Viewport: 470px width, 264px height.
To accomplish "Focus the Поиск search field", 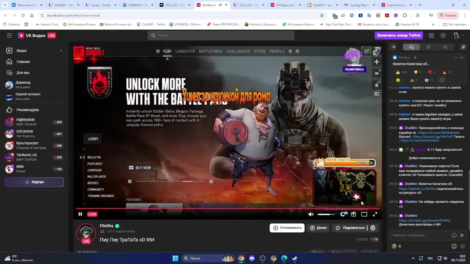I will [221, 36].
